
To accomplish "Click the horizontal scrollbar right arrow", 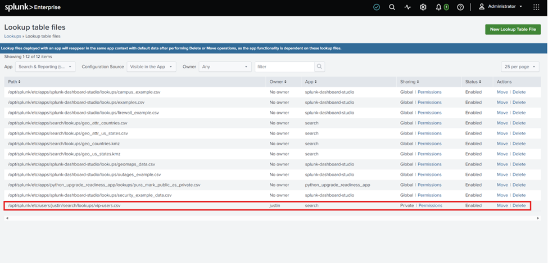I will 538,218.
